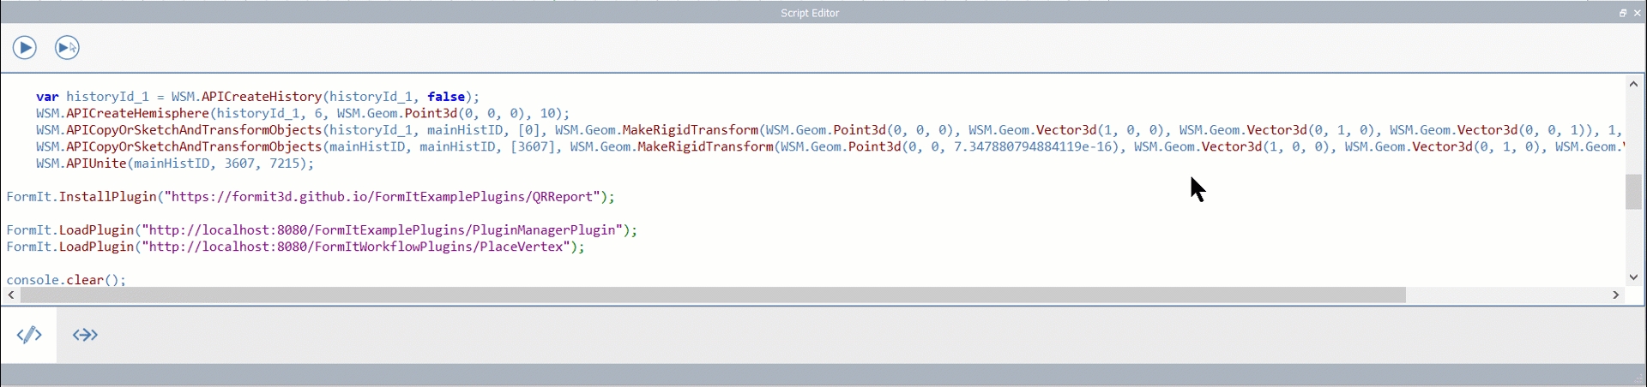1647x387 pixels.
Task: Click the horizontal scrollbar left arrow
Action: click(x=11, y=295)
